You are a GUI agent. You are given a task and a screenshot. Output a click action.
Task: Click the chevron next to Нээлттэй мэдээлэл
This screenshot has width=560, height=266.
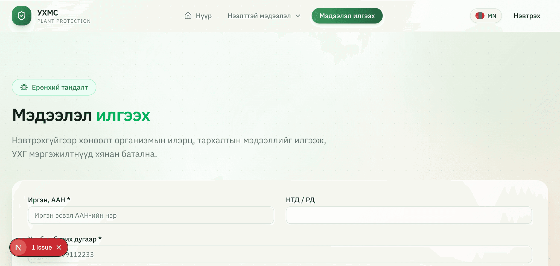click(298, 16)
